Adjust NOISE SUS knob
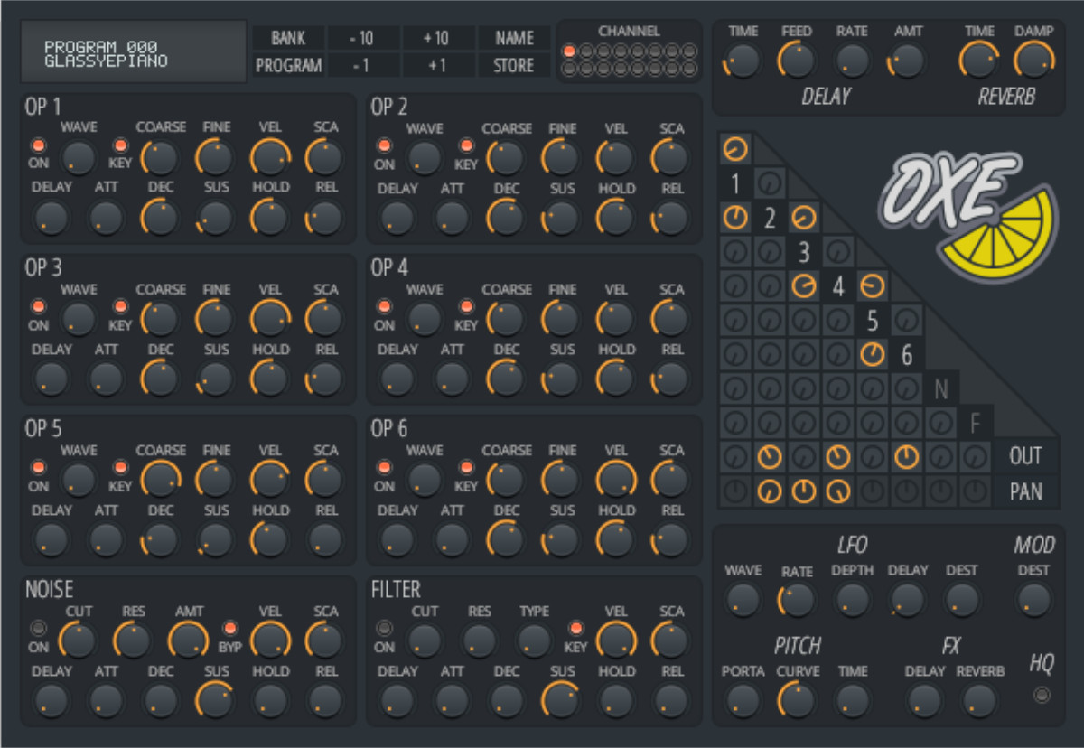 [x=216, y=700]
